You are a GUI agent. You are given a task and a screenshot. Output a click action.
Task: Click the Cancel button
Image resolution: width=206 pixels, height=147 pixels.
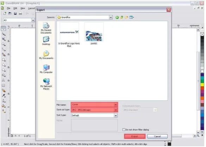(157, 136)
